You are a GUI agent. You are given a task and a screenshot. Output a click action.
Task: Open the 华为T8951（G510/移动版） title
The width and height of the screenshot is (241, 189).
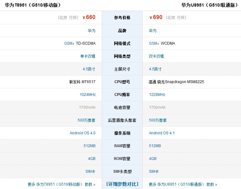[x=33, y=5]
